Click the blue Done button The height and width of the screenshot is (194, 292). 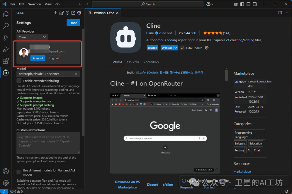tap(73, 23)
